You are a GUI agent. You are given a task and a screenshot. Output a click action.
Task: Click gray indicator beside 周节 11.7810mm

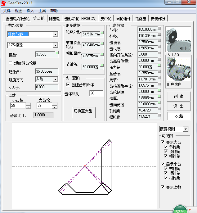tap(159, 78)
